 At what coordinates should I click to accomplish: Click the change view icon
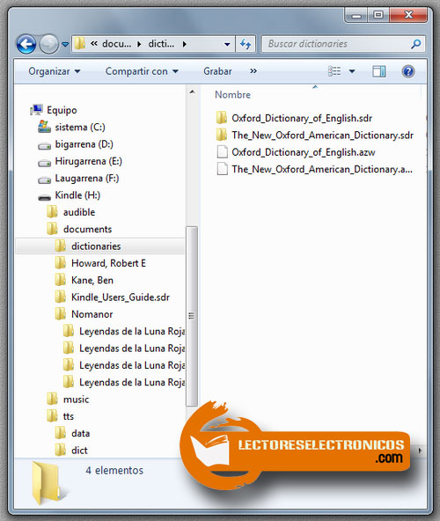click(x=334, y=71)
